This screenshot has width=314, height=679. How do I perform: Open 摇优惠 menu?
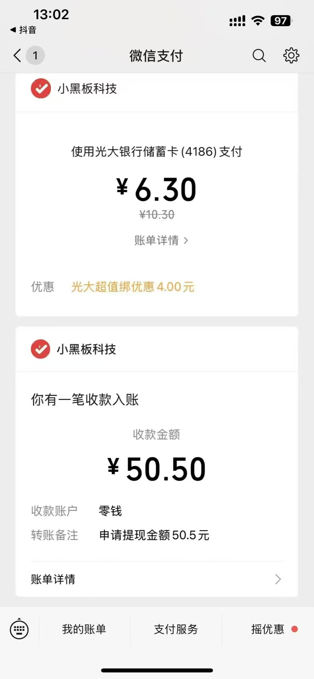[x=267, y=629]
